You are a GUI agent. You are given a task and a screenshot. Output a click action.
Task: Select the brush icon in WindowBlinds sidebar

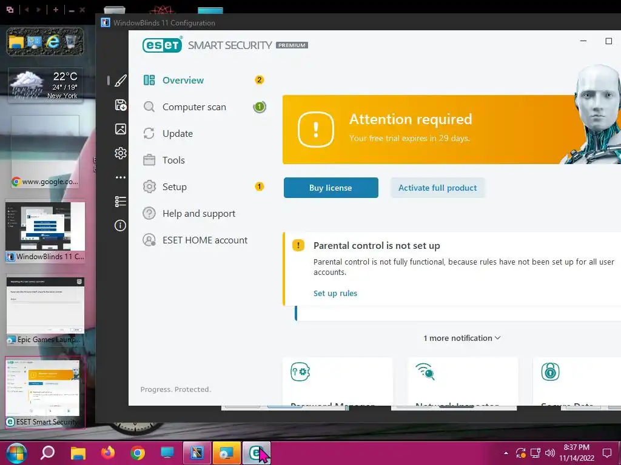click(x=121, y=81)
